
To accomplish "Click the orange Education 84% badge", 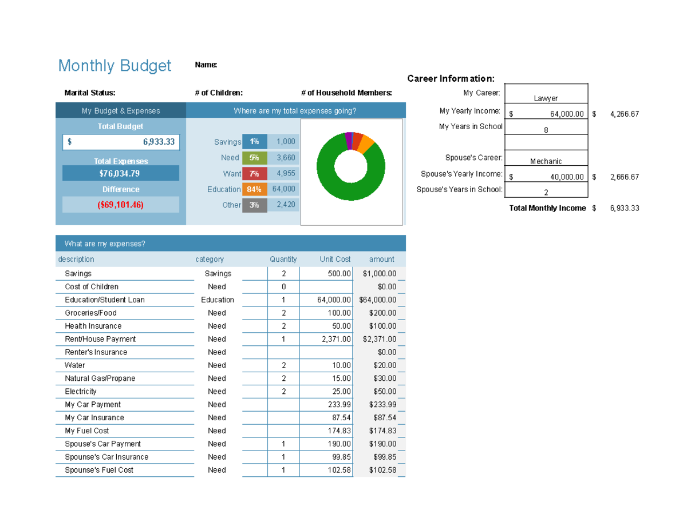I will click(254, 189).
